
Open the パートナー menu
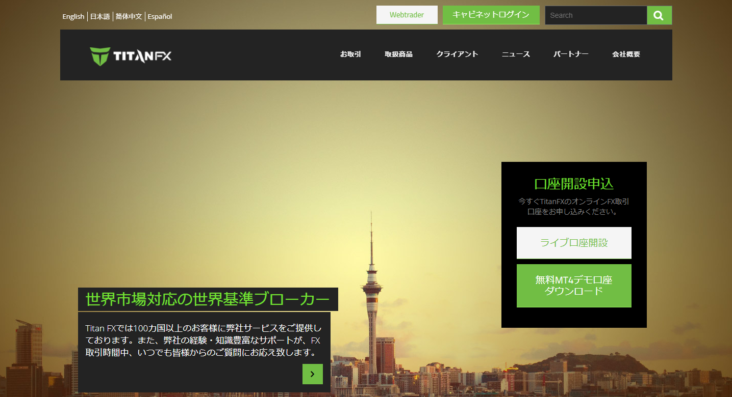click(x=571, y=54)
